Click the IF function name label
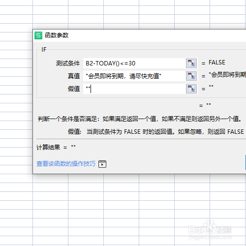The image size is (246, 246). tap(44, 50)
